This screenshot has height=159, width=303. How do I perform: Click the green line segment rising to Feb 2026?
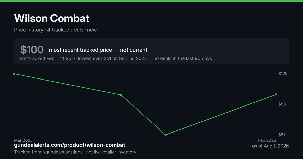pyautogui.click(x=221, y=115)
